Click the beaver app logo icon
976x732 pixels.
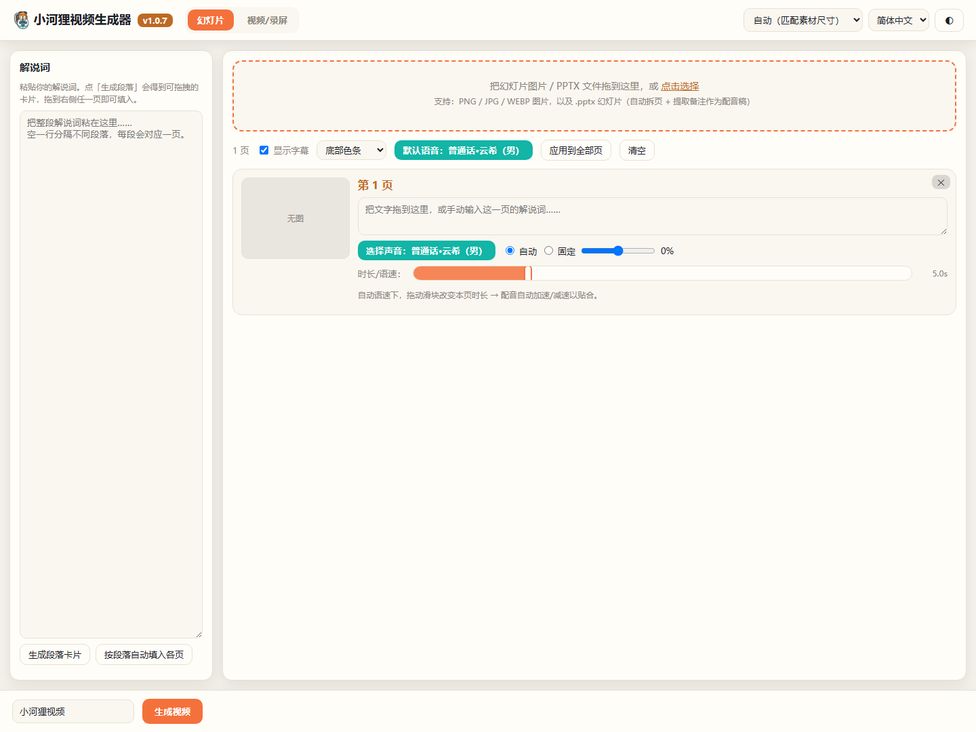pyautogui.click(x=22, y=20)
